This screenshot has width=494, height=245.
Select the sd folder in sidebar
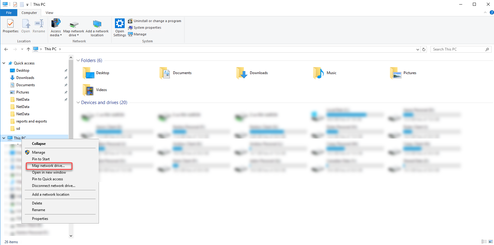coord(18,129)
